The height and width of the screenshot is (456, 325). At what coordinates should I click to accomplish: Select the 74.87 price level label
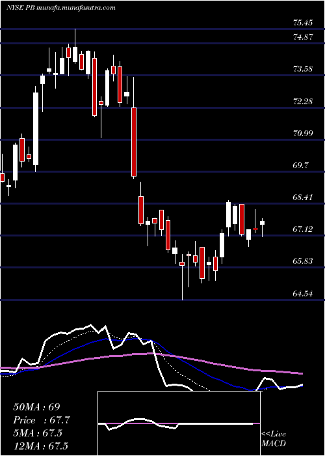coord(303,37)
